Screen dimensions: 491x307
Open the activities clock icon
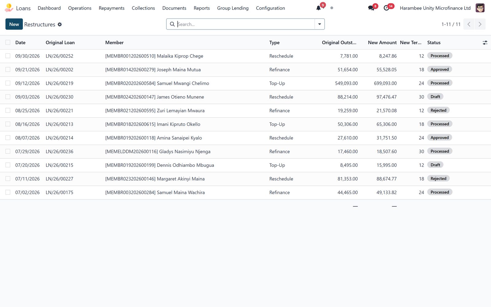[x=386, y=8]
